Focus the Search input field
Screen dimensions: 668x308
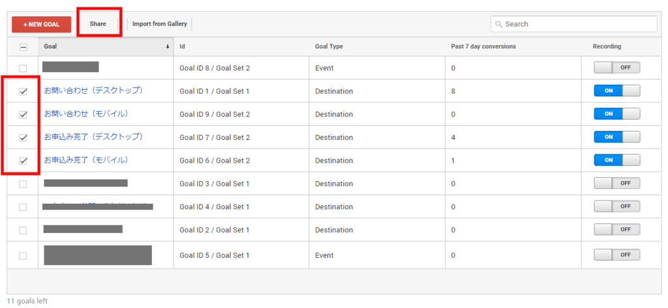pyautogui.click(x=574, y=24)
